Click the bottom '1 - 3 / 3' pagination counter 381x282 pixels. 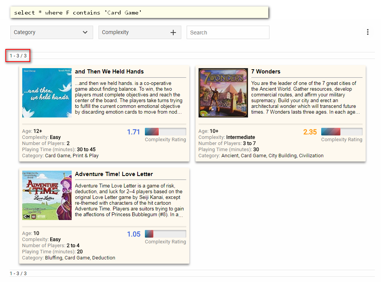pyautogui.click(x=18, y=273)
